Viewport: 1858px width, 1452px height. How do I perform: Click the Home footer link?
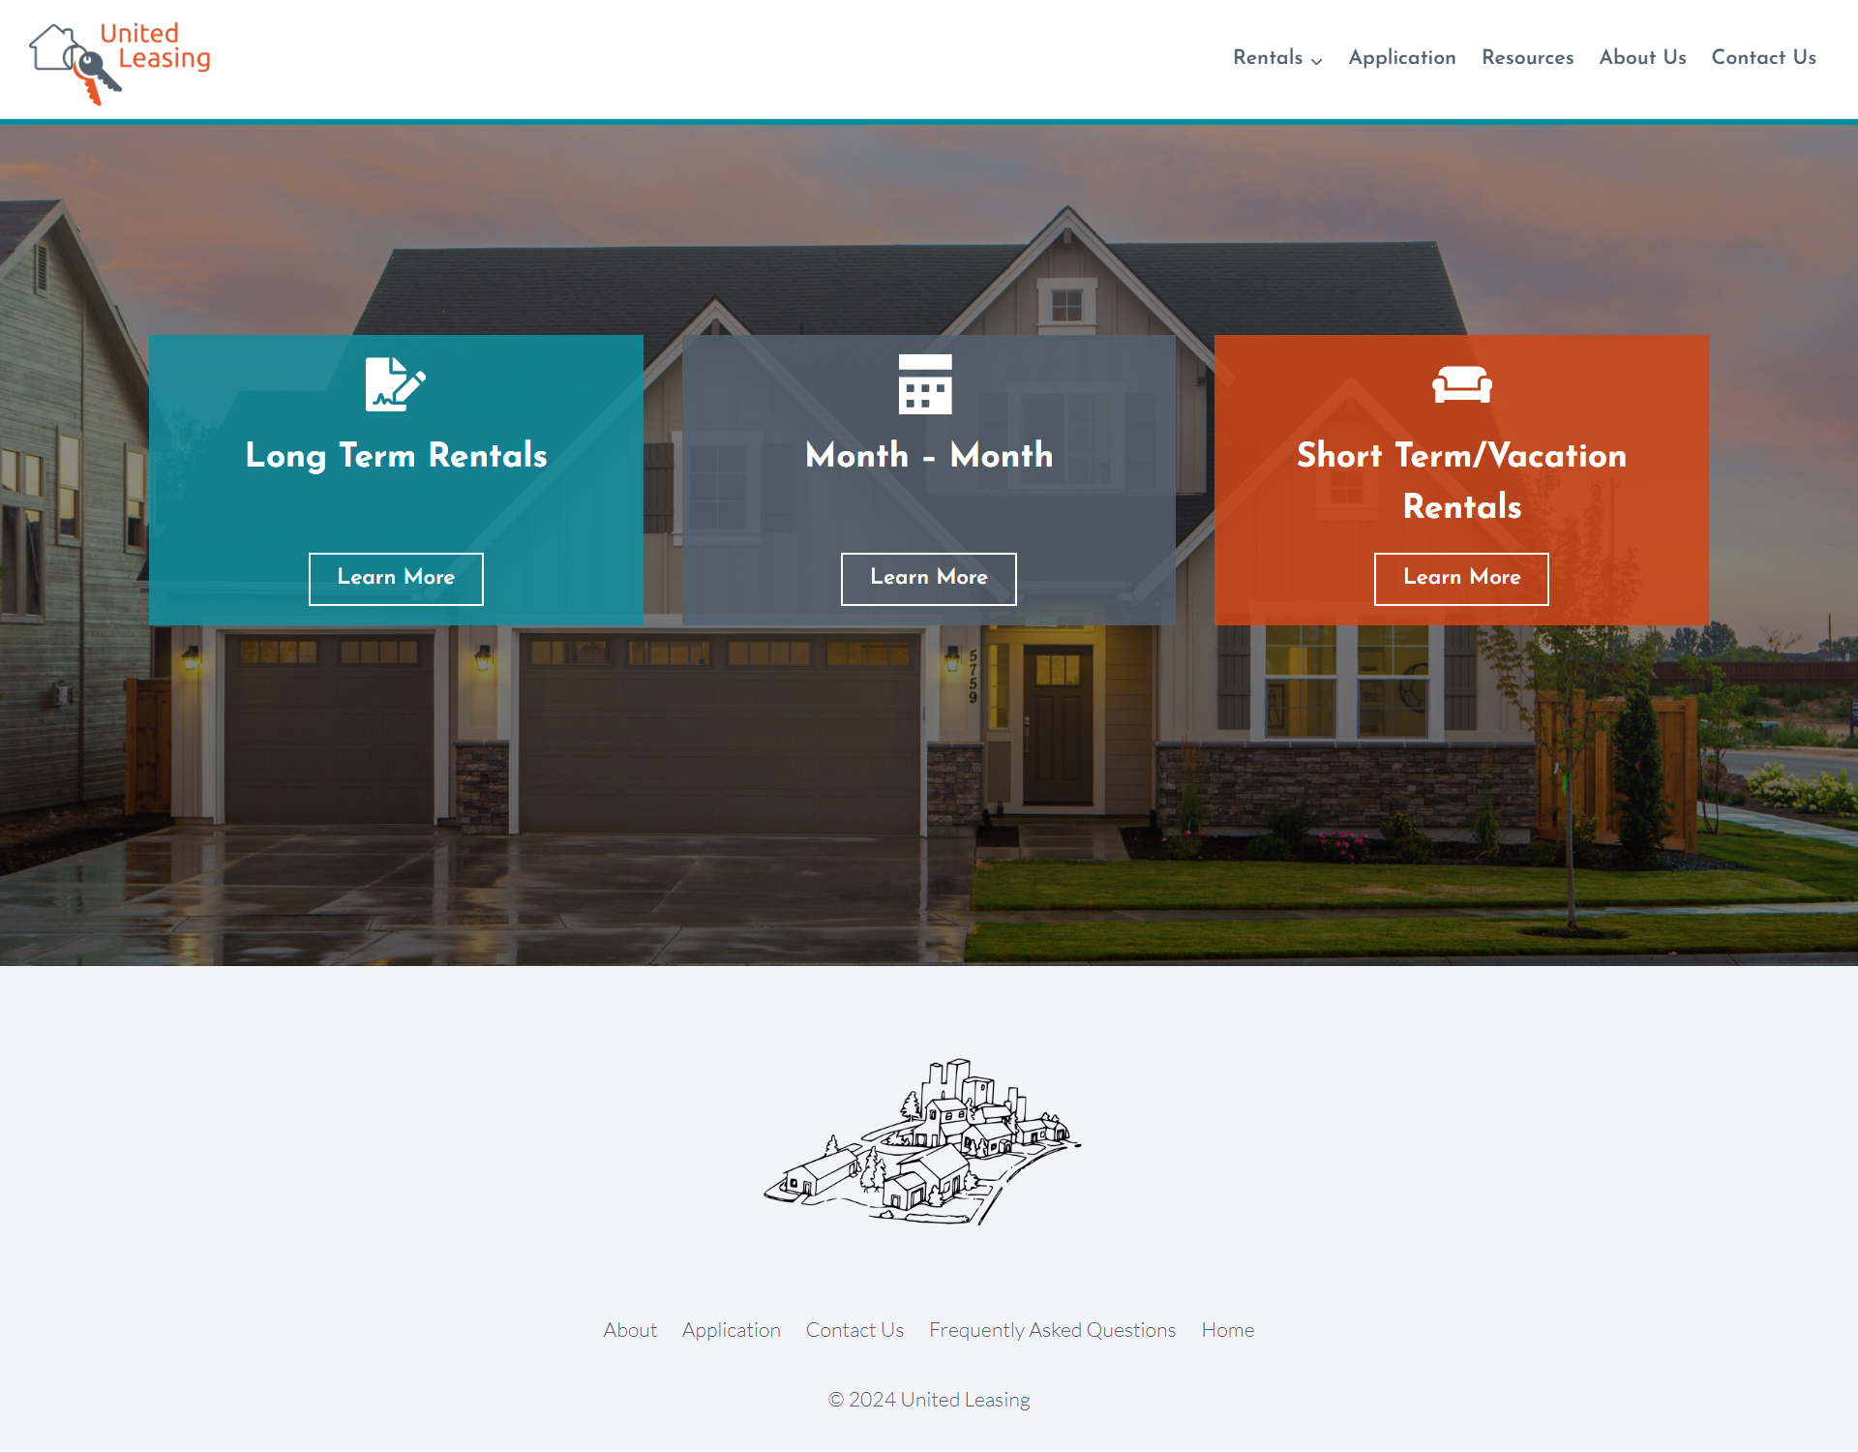coord(1228,1330)
